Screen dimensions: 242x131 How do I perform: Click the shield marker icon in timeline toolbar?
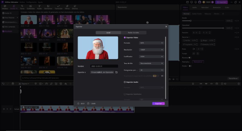[36, 84]
